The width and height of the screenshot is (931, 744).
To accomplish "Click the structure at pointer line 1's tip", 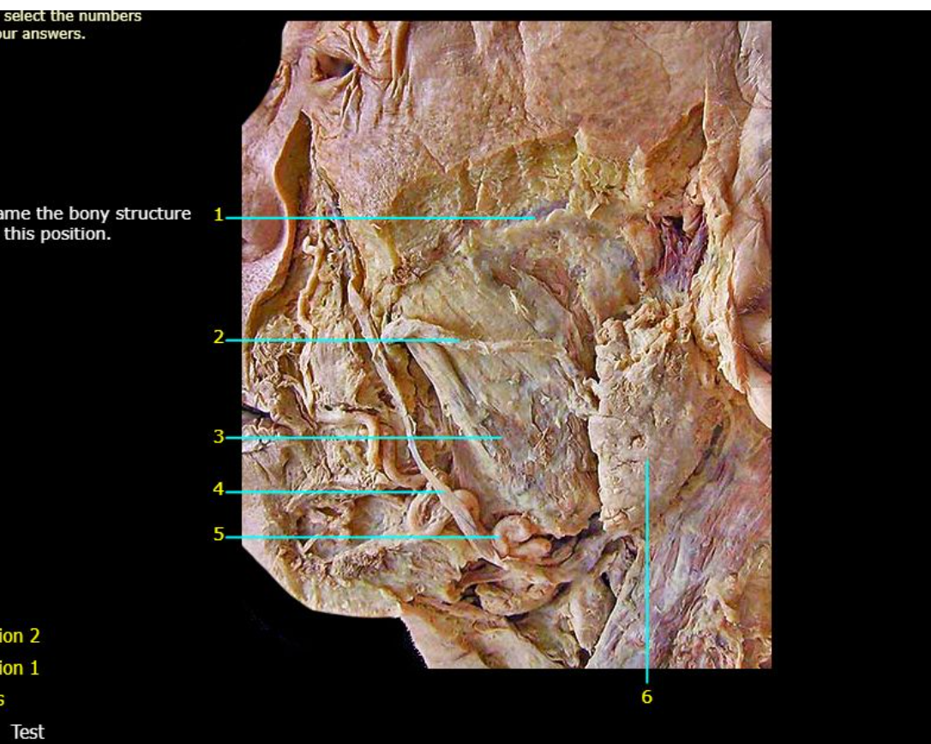I will point(534,218).
